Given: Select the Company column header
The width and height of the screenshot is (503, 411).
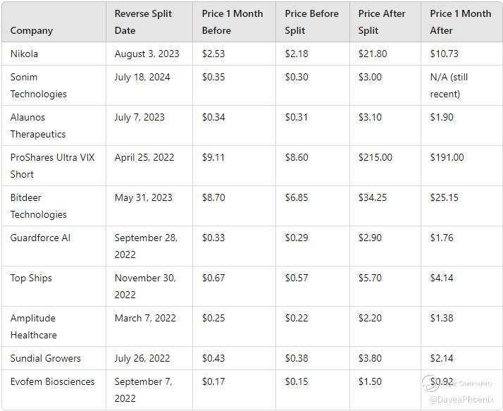Looking at the screenshot, I should pos(32,30).
